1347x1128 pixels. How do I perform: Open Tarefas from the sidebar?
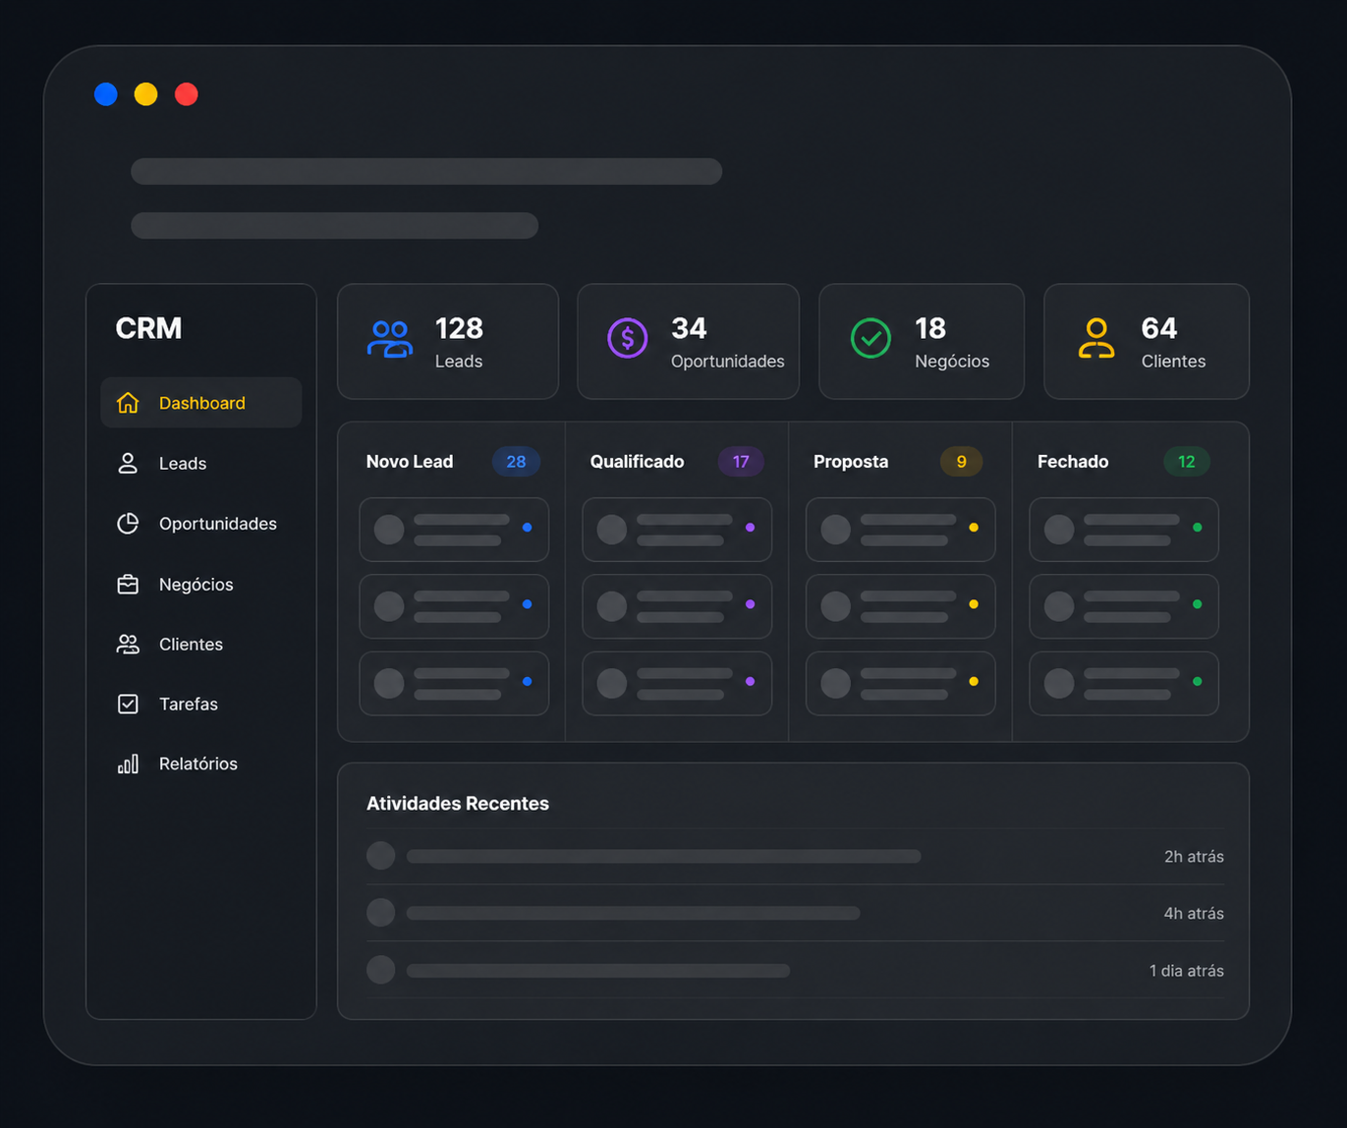[x=201, y=704]
